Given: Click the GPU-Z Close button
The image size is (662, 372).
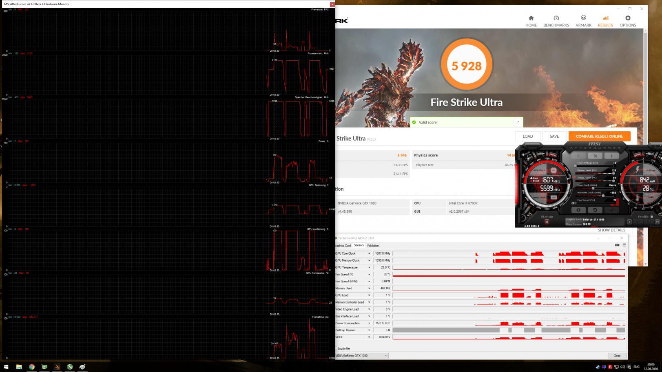Looking at the screenshot, I should coord(617,356).
